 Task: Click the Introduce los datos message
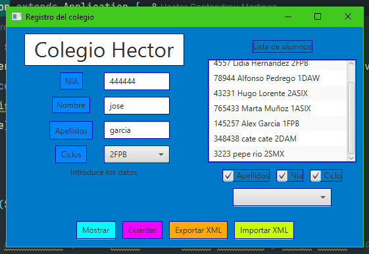[x=103, y=172]
